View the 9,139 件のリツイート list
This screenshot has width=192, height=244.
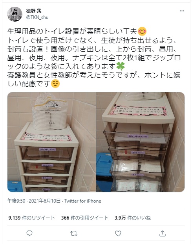point(32,218)
